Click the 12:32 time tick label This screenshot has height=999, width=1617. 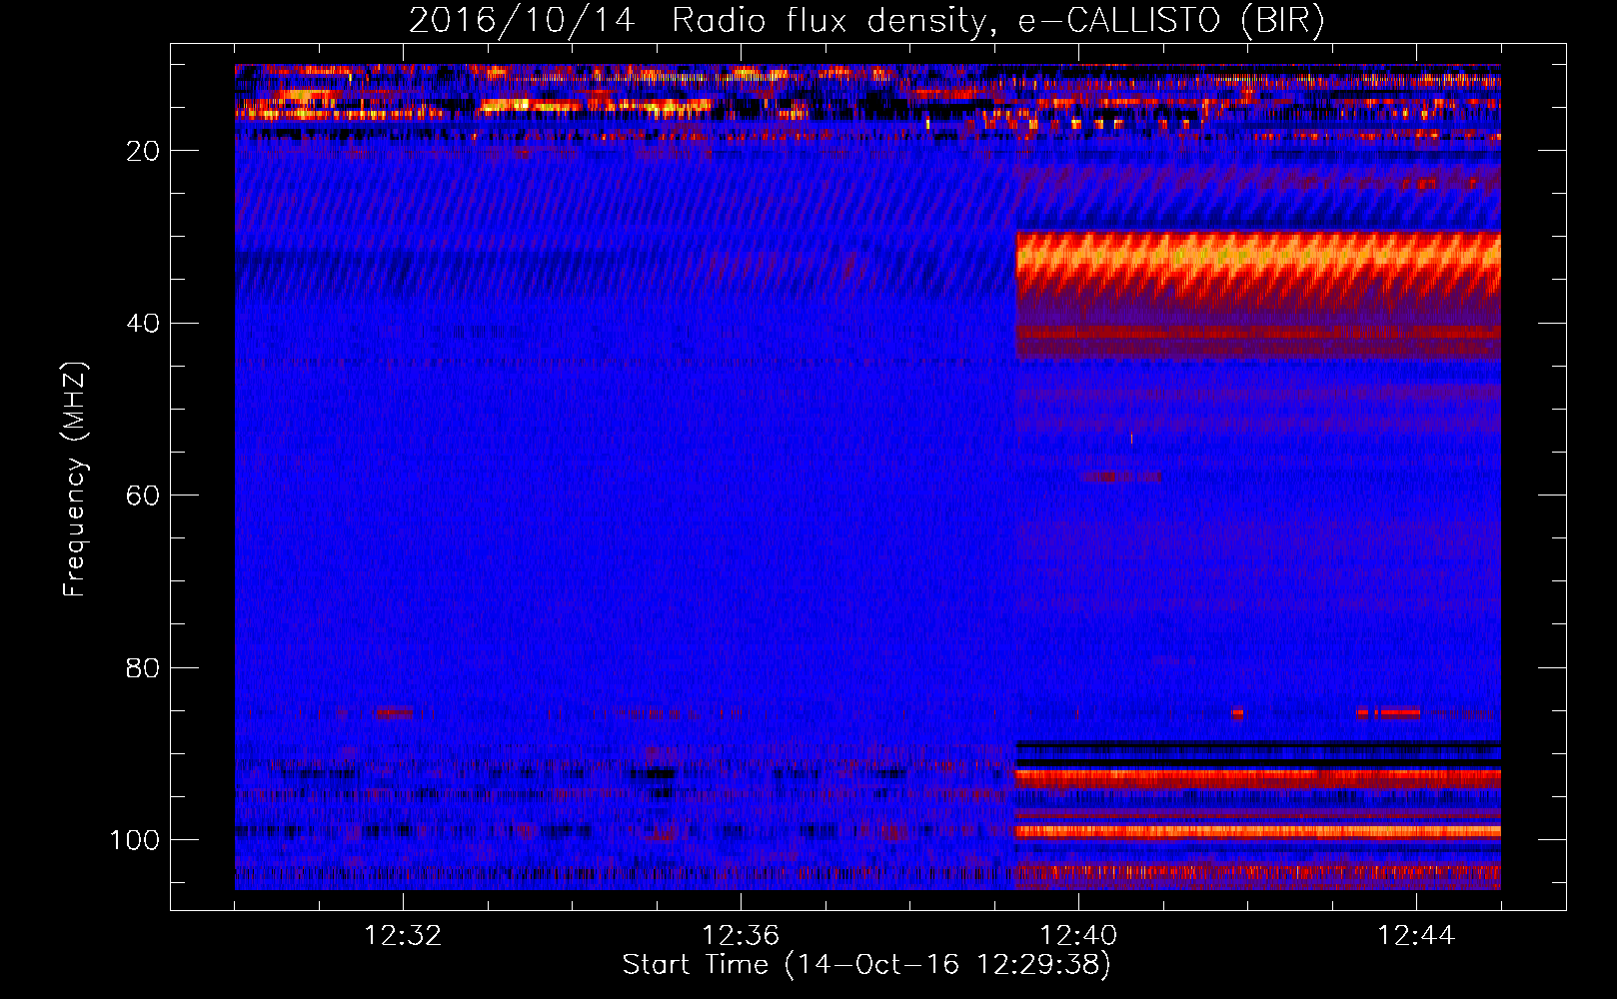(x=403, y=936)
